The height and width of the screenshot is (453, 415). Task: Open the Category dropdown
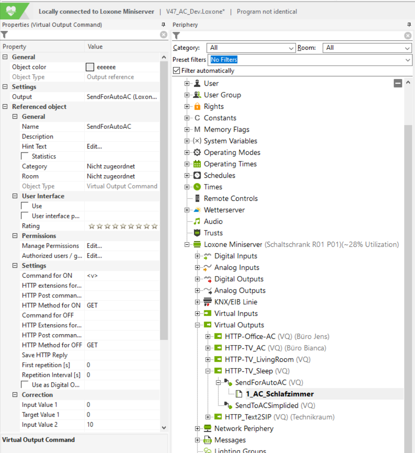point(251,48)
